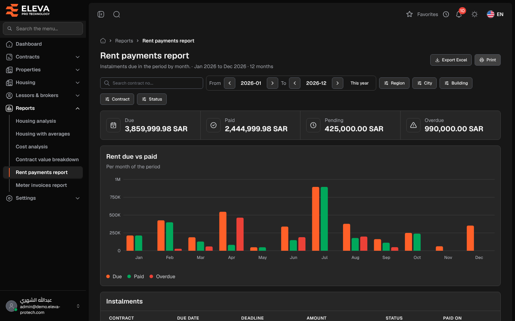Click the Reports breadcrumb link
This screenshot has width=515, height=321.
pyautogui.click(x=124, y=41)
